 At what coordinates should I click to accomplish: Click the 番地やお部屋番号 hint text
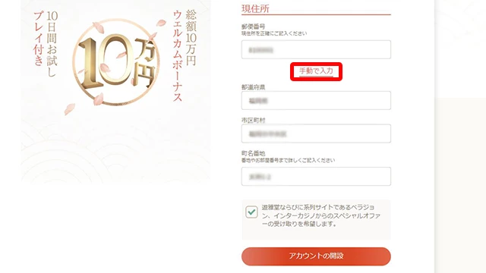point(289,160)
